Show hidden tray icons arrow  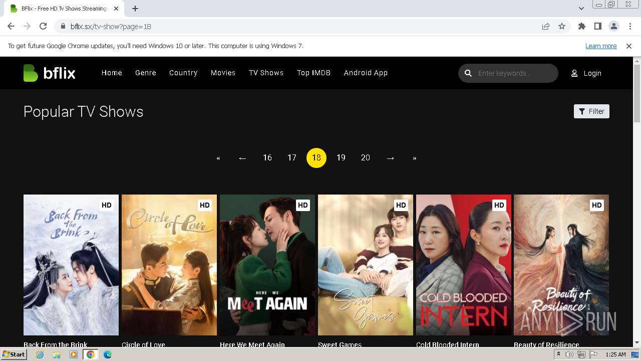(x=558, y=354)
